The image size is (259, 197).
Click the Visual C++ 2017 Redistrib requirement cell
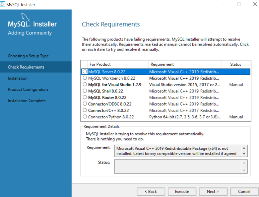coord(184,111)
